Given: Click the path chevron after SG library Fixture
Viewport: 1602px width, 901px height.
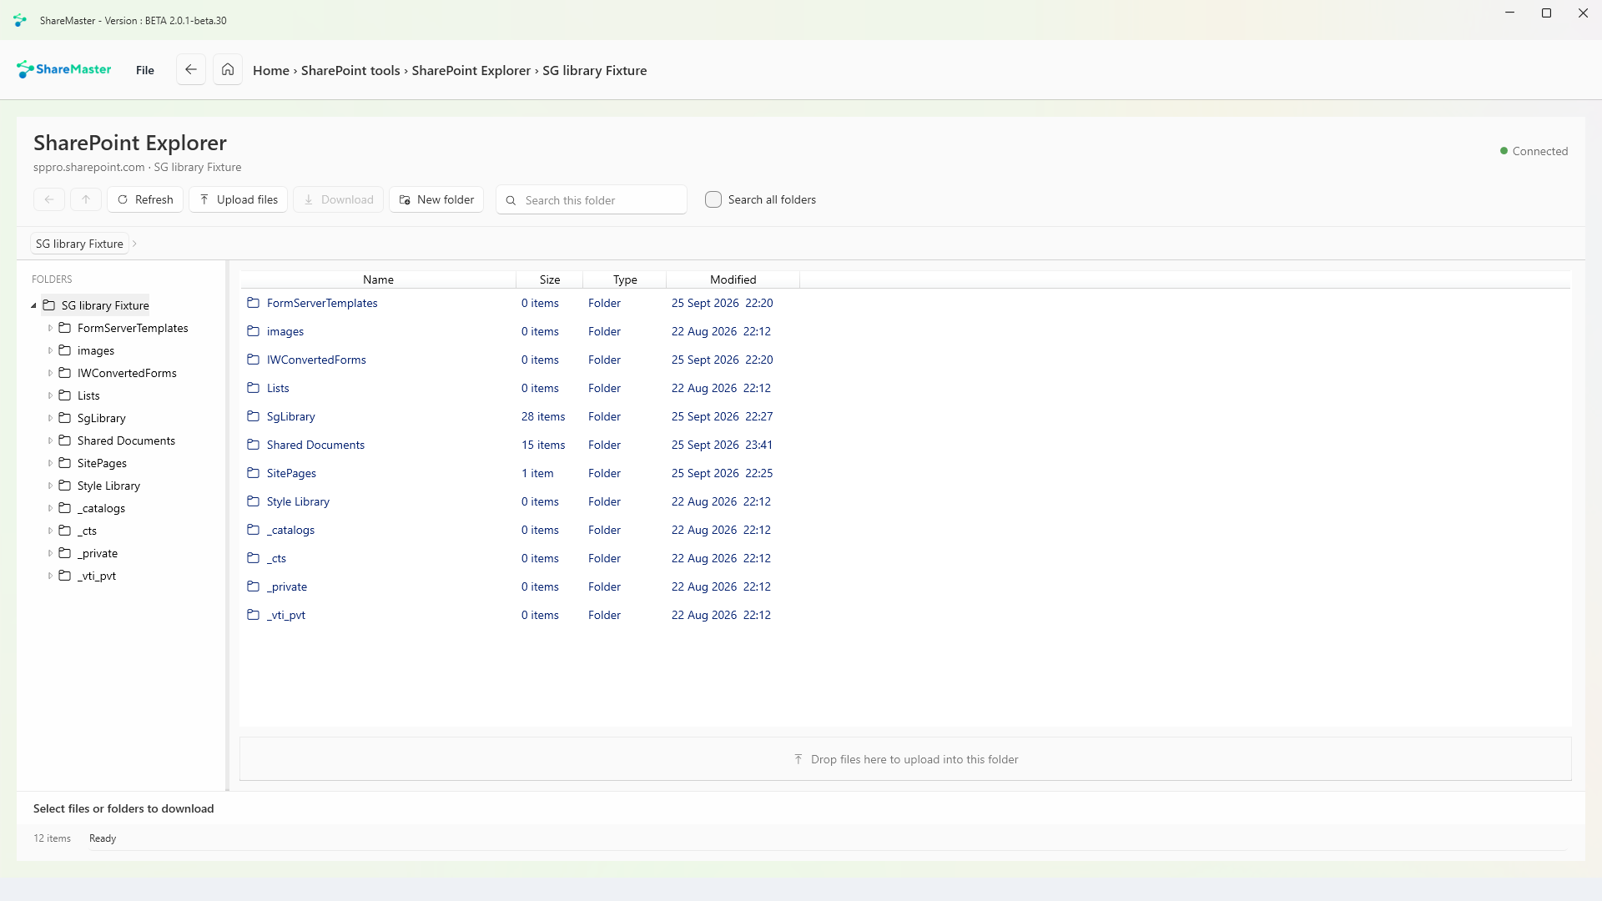Looking at the screenshot, I should [134, 244].
